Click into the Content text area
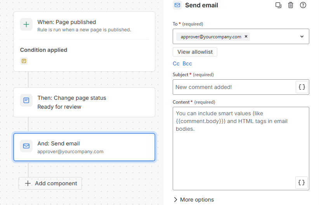Screen dimensions: 319x205 click(x=241, y=149)
